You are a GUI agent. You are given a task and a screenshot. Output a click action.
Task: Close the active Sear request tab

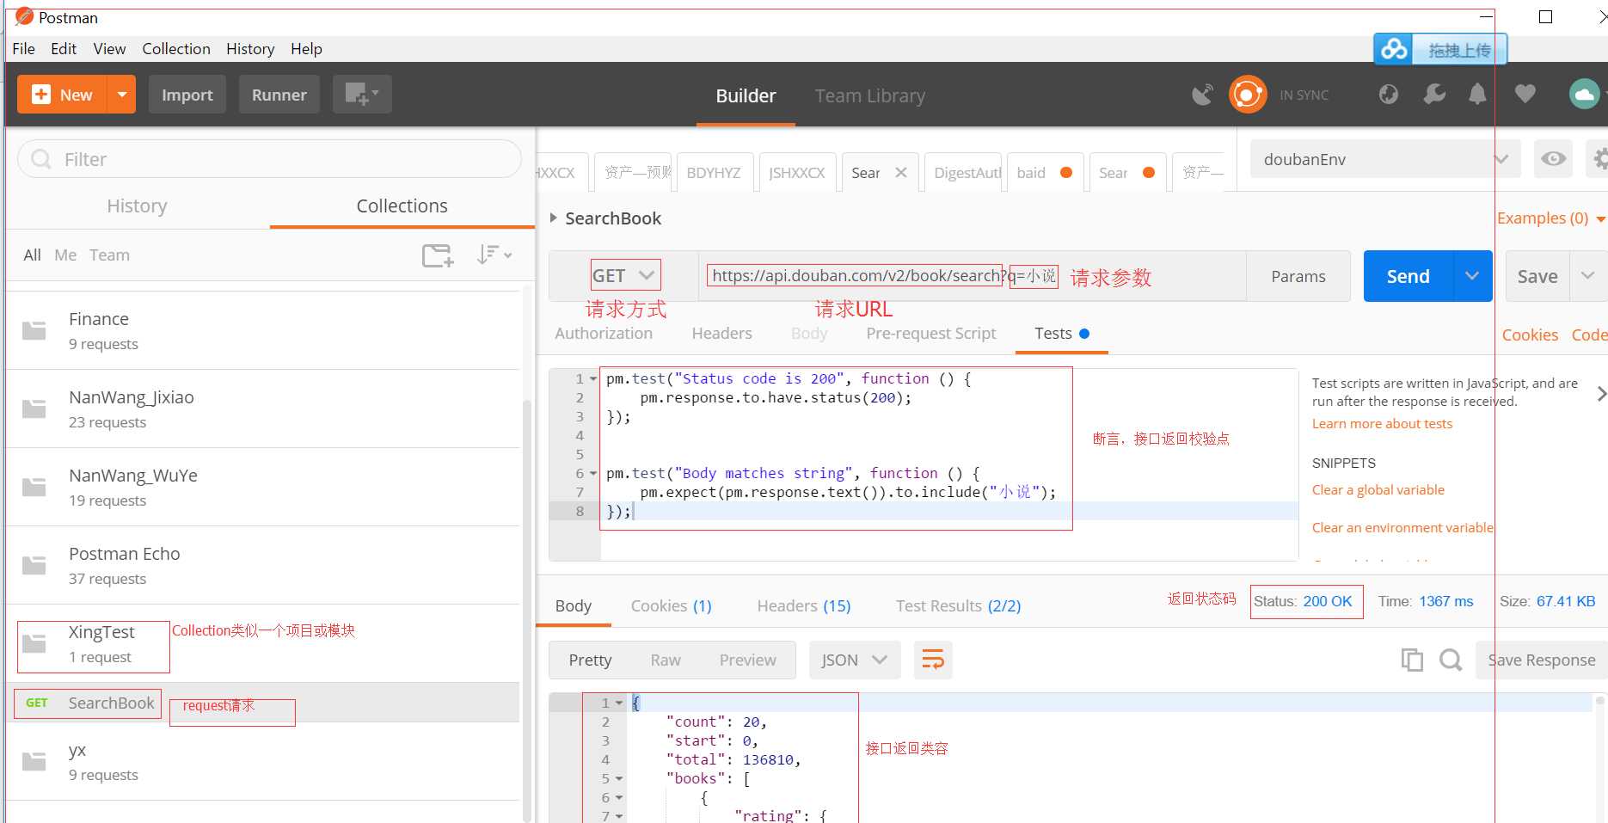click(x=901, y=172)
